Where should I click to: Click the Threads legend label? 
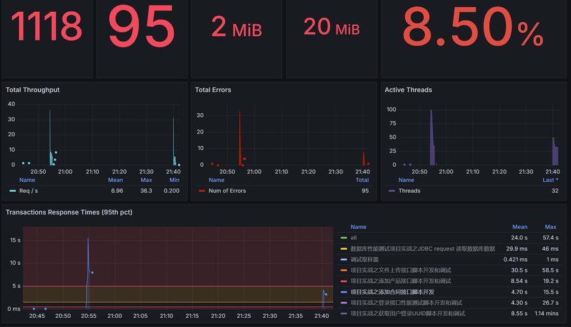click(x=409, y=191)
